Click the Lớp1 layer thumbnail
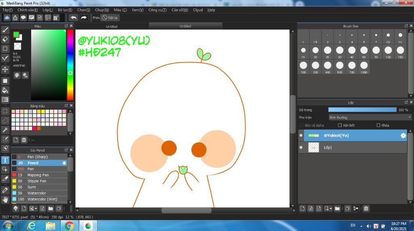Screen dimensions: 414x231 pyautogui.click(x=314, y=148)
